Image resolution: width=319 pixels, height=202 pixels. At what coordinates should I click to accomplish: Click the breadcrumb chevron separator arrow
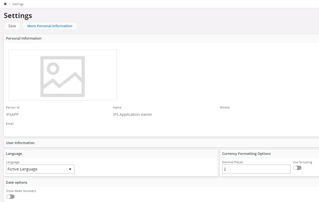click(9, 4)
